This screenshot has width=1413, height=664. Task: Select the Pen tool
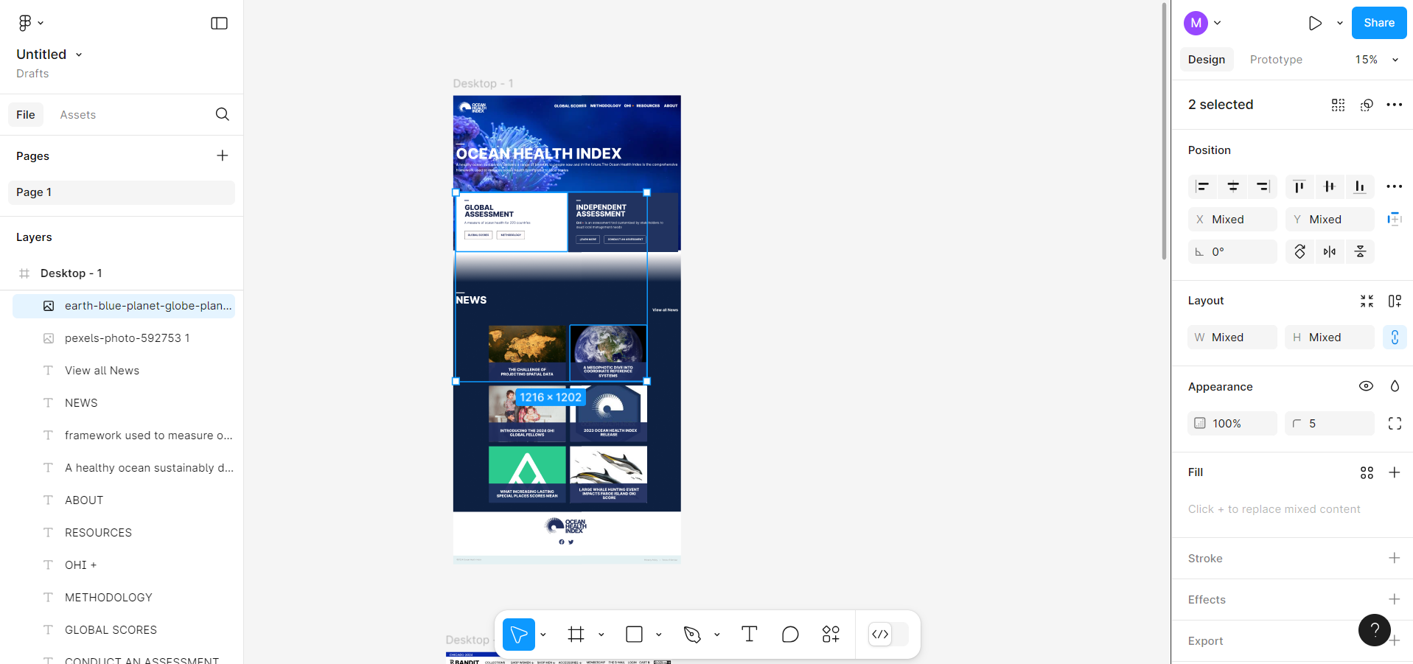692,634
